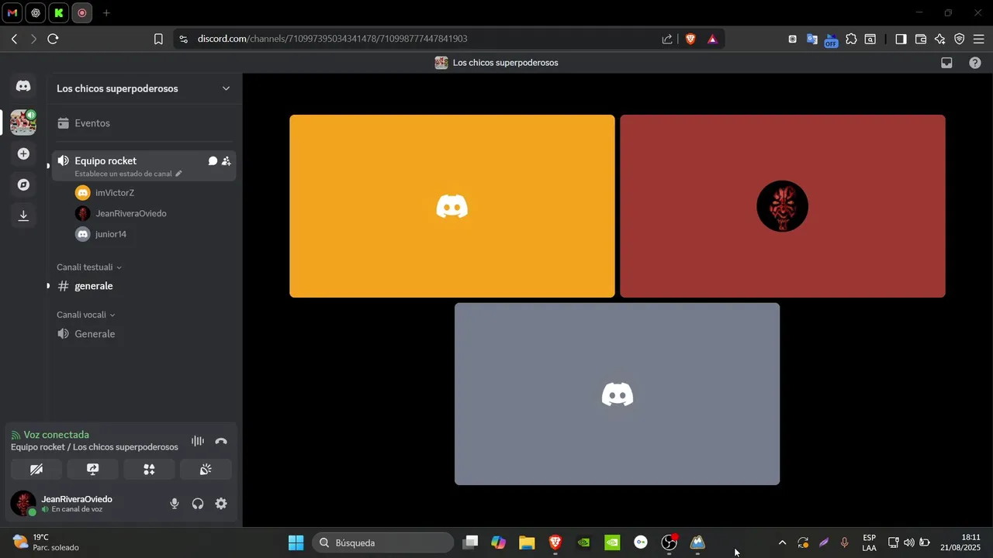This screenshot has height=558, width=993.
Task: Show hidden system tray icons
Action: [x=782, y=542]
